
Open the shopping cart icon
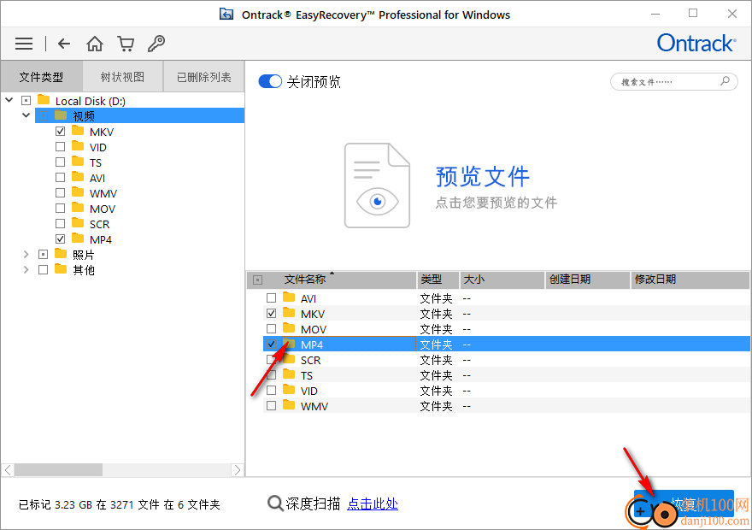coord(126,44)
